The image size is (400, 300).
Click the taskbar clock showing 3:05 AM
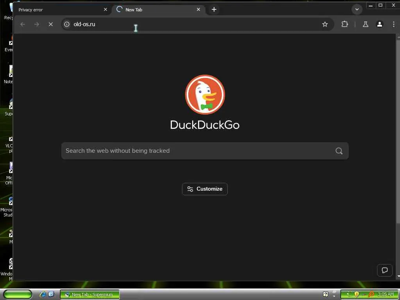[386, 295]
